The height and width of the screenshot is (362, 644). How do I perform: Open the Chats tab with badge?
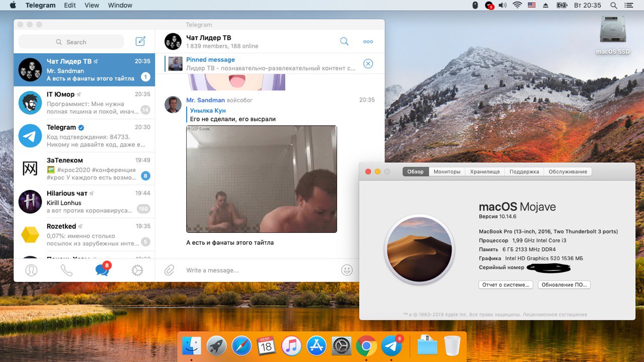coord(103,269)
